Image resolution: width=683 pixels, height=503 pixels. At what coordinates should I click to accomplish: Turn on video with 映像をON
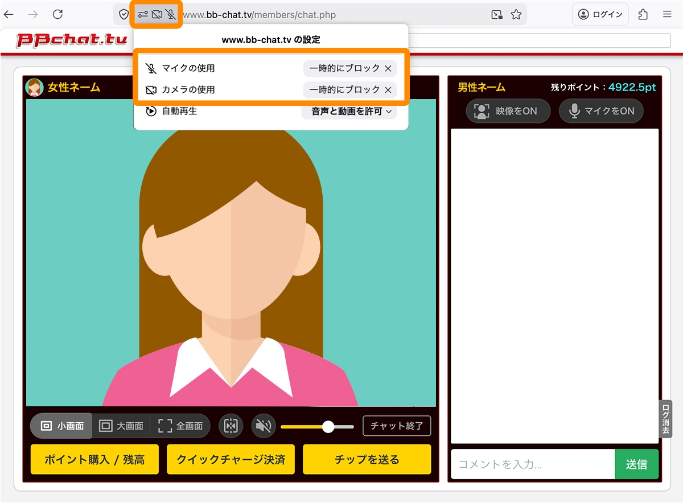pos(508,111)
